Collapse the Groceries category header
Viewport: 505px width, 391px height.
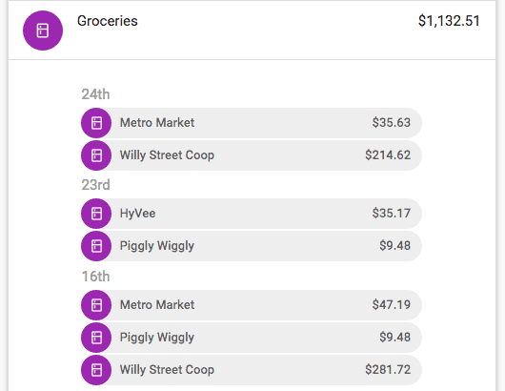coord(252,31)
